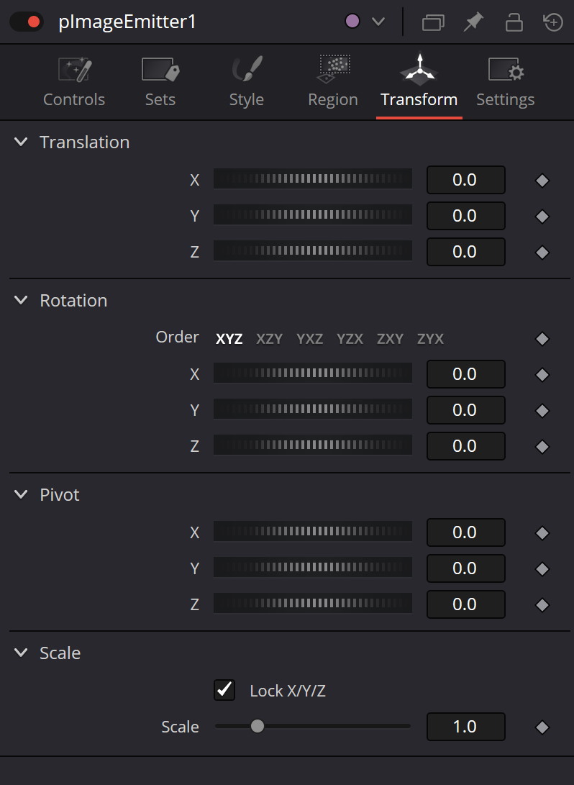
Task: Select YXZ rotation order
Action: click(x=310, y=339)
